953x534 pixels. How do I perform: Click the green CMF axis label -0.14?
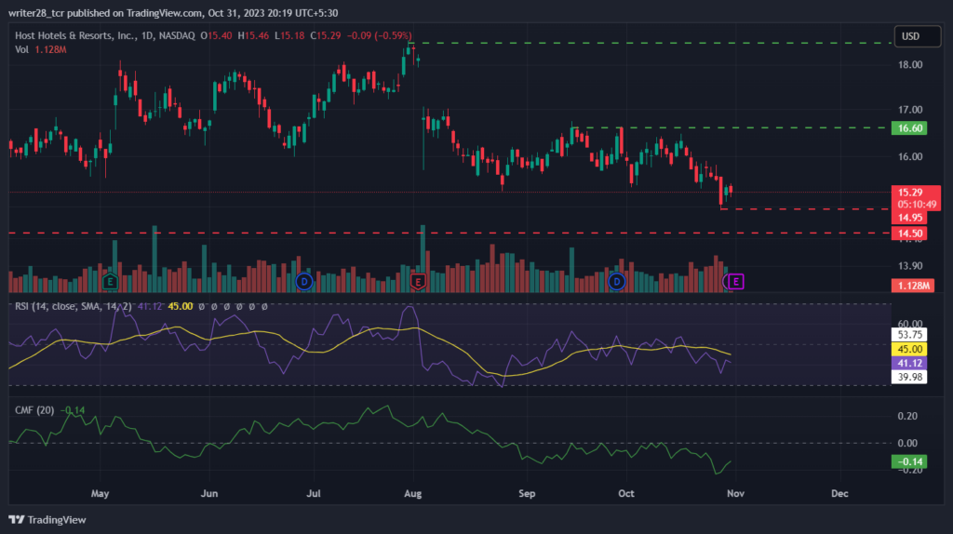click(x=909, y=461)
